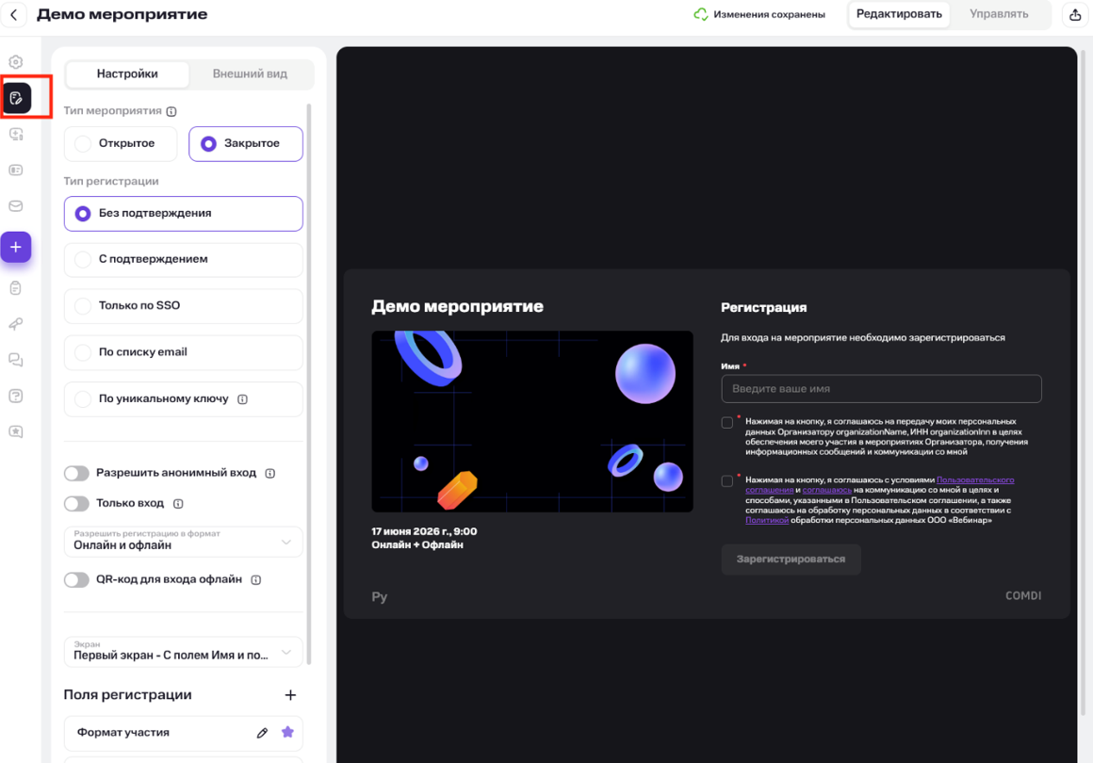Click the rocket icon in the left sidebar

(16, 324)
